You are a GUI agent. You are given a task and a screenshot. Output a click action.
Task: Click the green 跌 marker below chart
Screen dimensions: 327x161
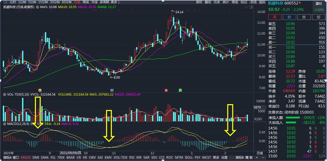[x=180, y=90]
